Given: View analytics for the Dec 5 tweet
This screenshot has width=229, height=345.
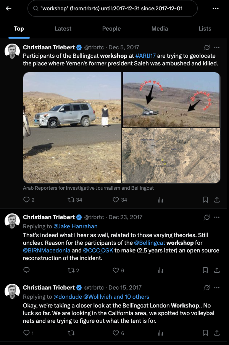Looking at the screenshot, I should click(x=160, y=200).
